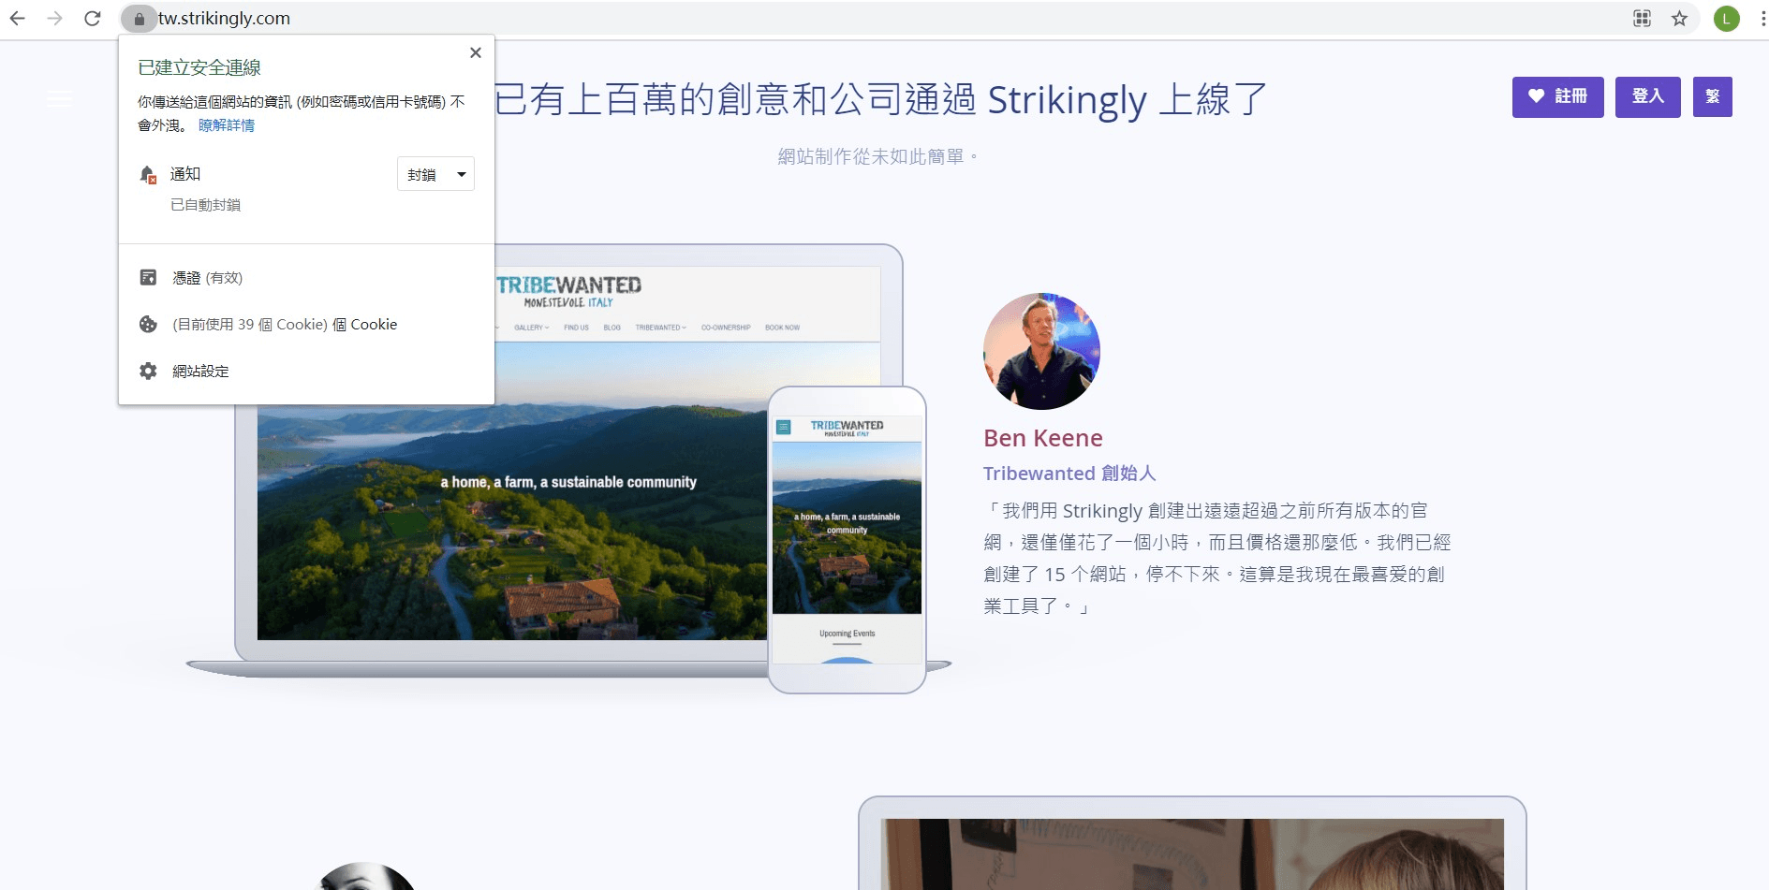Click the browser back arrow
This screenshot has height=890, width=1769.
pyautogui.click(x=17, y=19)
